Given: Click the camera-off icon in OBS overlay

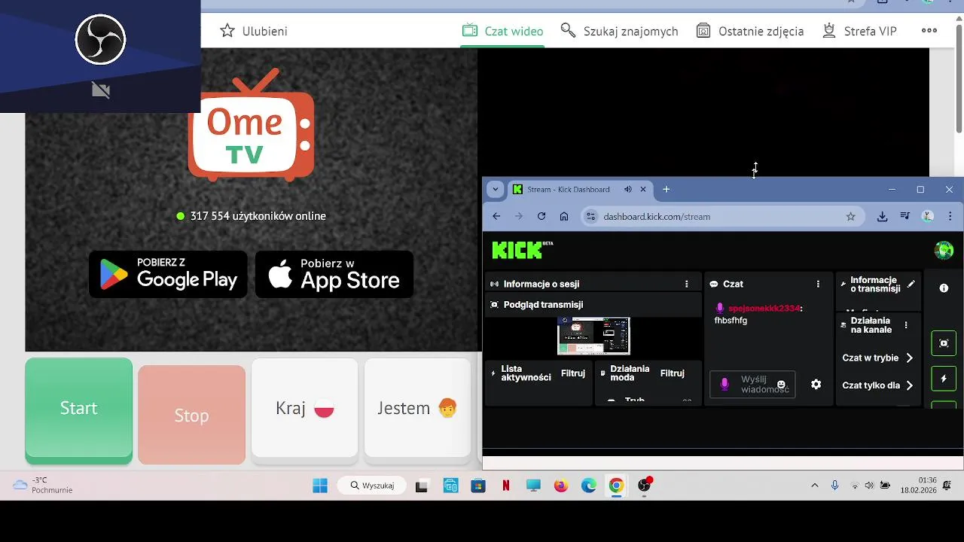Looking at the screenshot, I should (x=100, y=90).
